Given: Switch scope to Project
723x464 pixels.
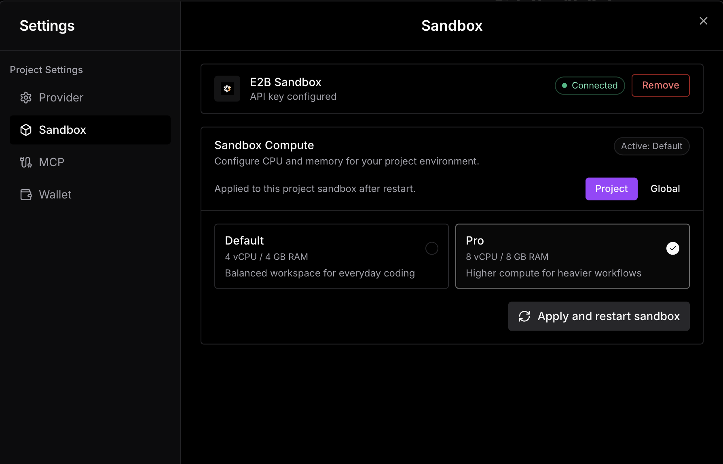Looking at the screenshot, I should point(611,189).
